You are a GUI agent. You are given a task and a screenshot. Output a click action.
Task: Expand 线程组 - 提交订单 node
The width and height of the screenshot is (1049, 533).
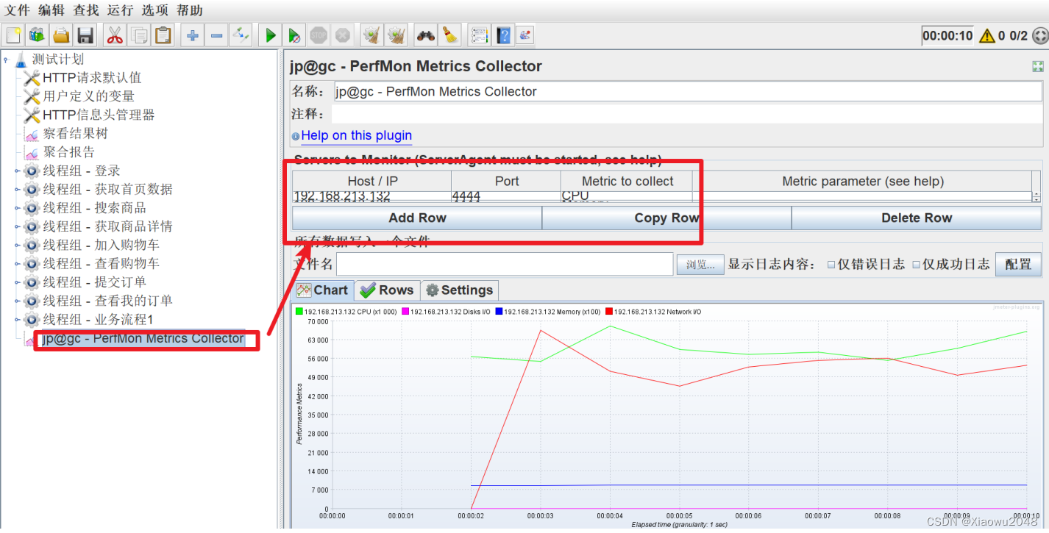18,282
